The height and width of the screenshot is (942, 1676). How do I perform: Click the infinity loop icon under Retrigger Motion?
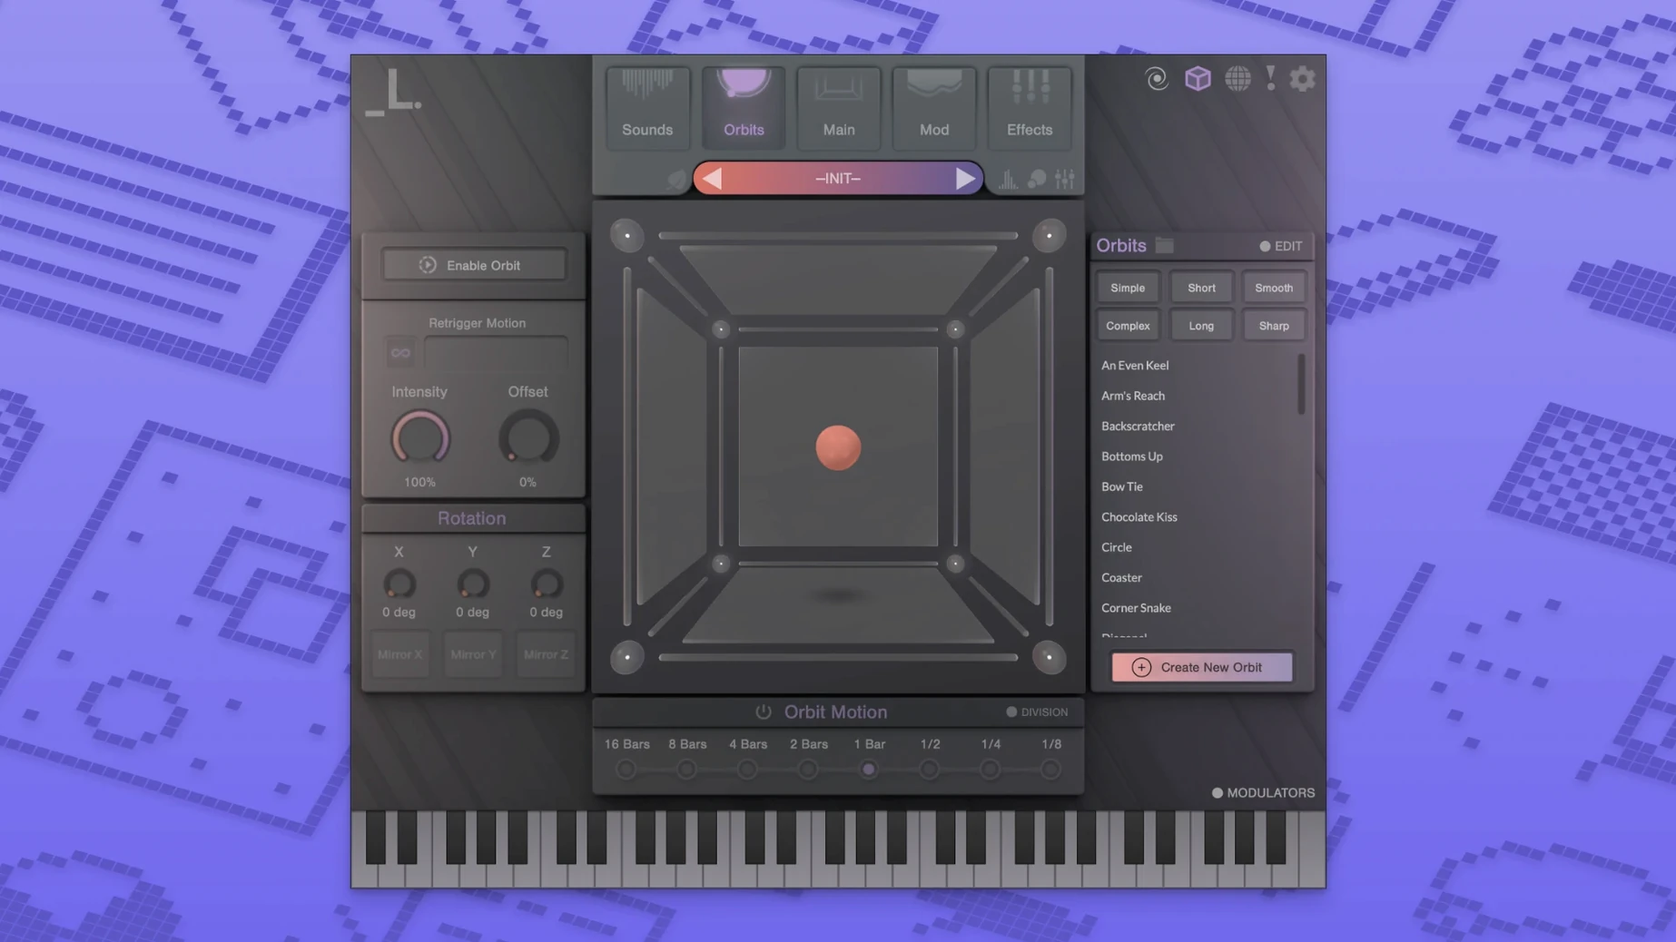pyautogui.click(x=400, y=353)
